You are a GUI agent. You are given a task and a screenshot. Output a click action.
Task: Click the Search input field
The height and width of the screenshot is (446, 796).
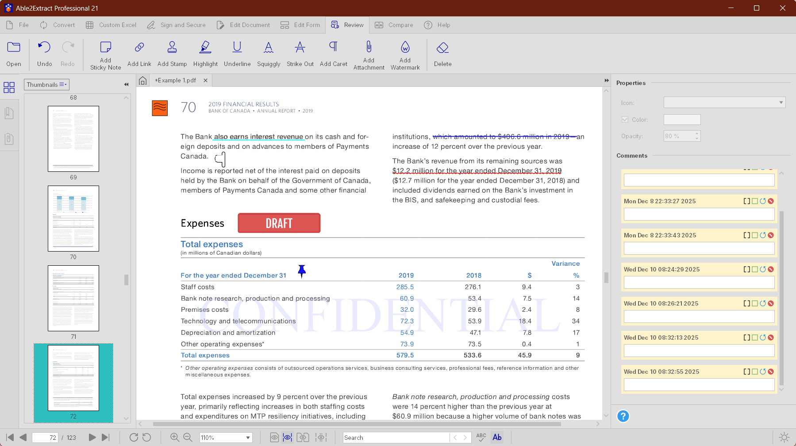click(396, 438)
